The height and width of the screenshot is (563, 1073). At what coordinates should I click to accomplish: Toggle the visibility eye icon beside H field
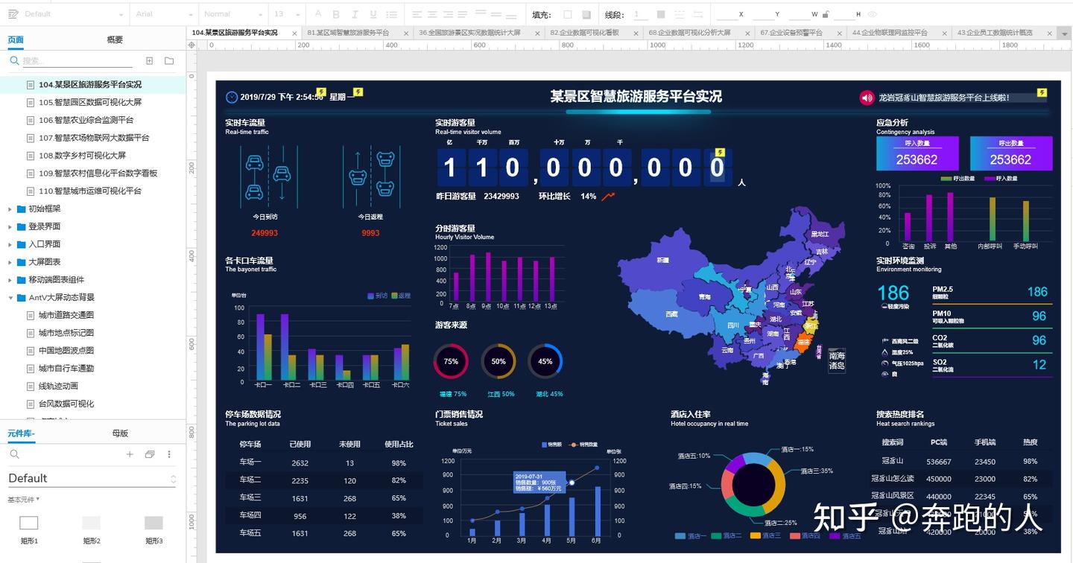tap(872, 14)
